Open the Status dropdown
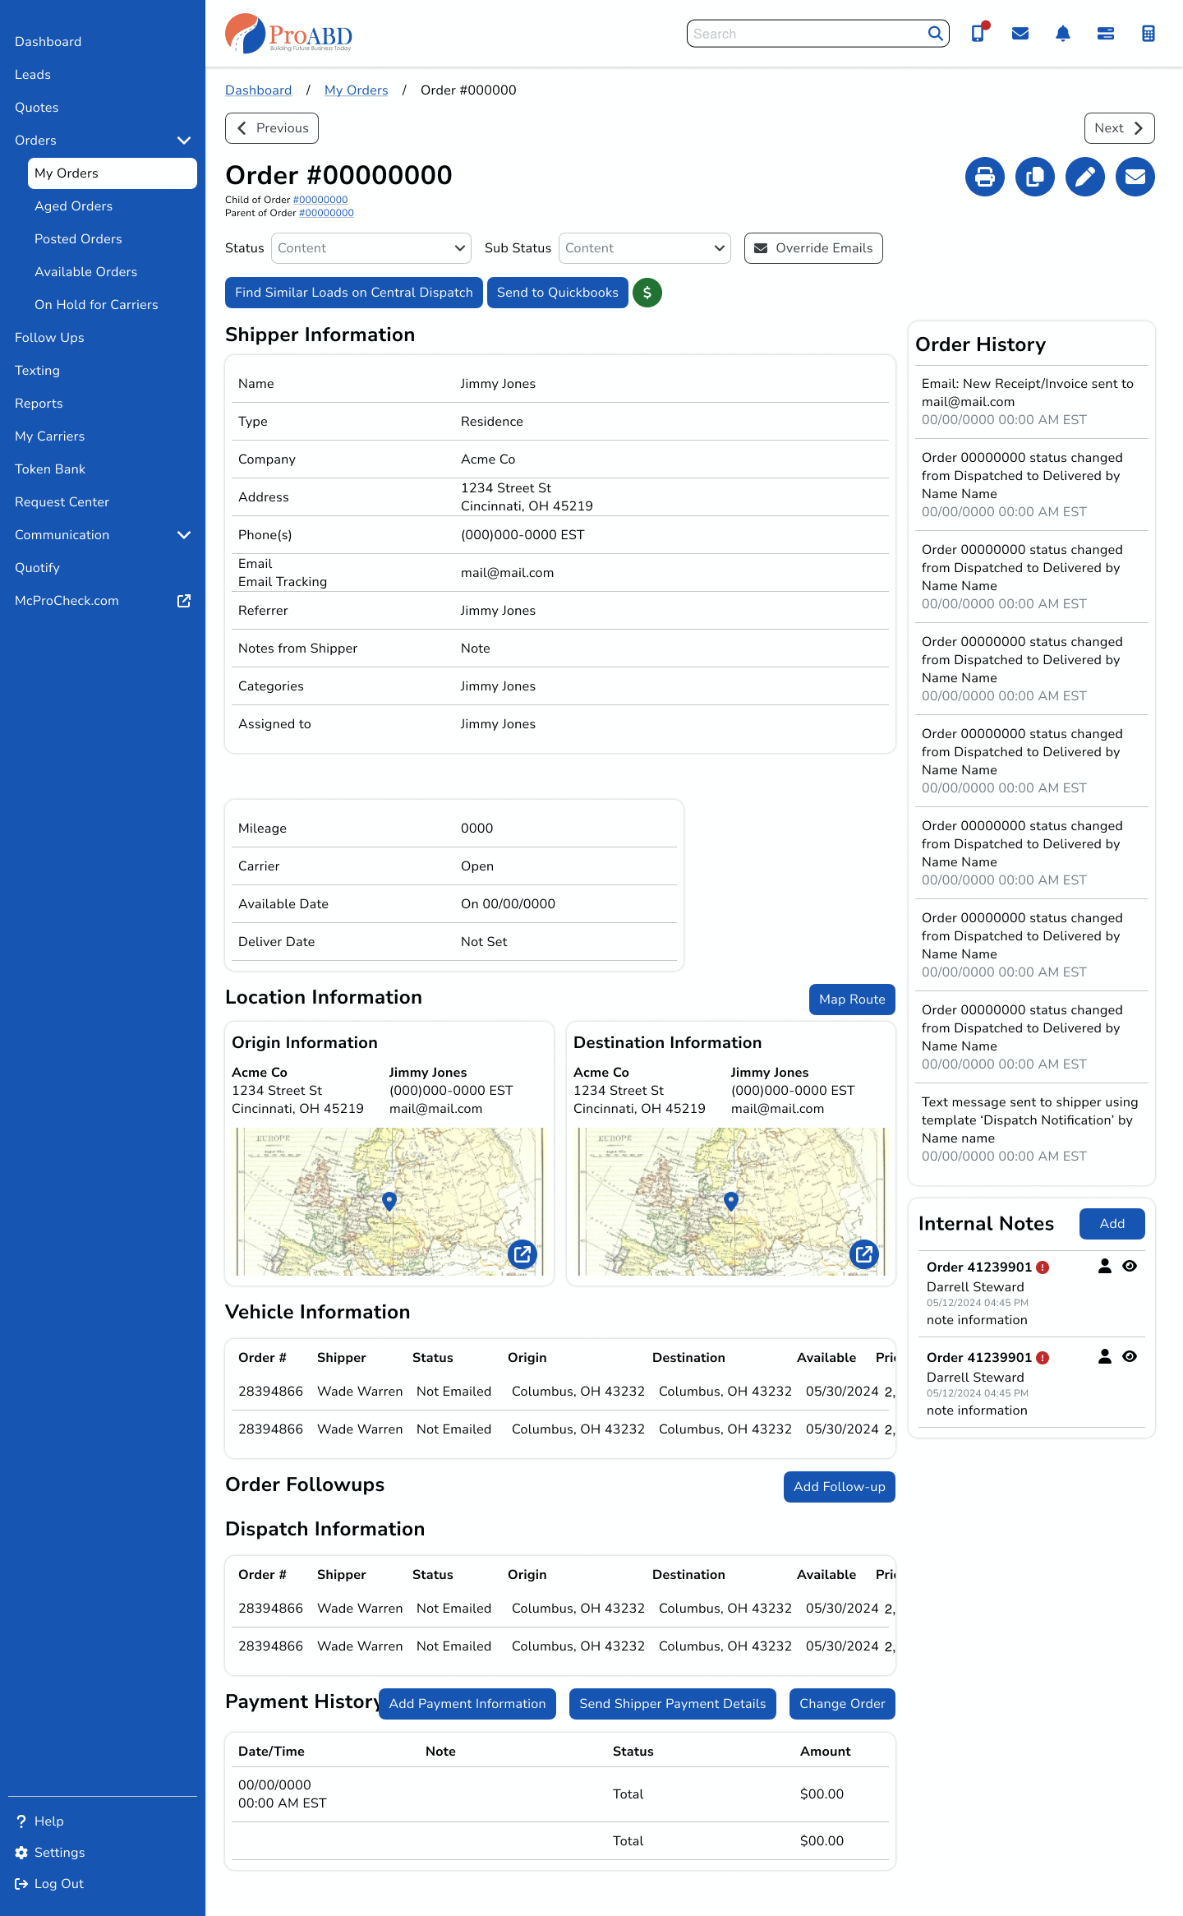1183x1916 pixels. [371, 248]
